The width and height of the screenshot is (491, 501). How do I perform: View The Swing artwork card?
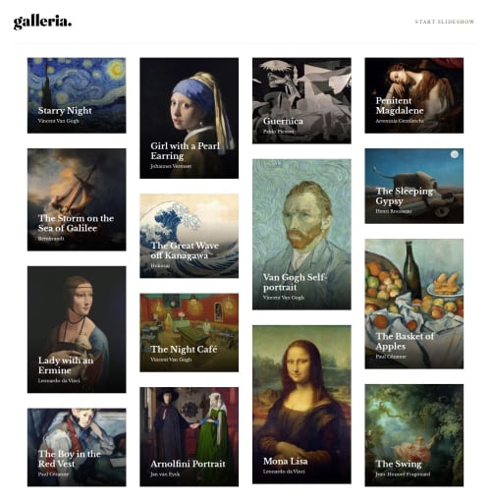tap(414, 435)
